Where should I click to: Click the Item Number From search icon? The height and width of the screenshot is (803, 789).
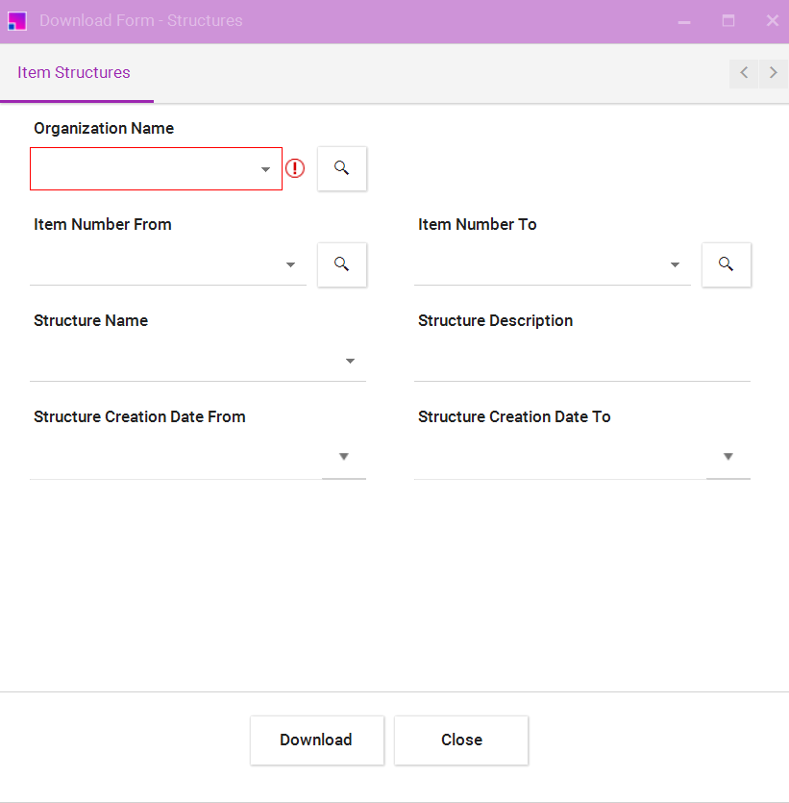pyautogui.click(x=341, y=264)
